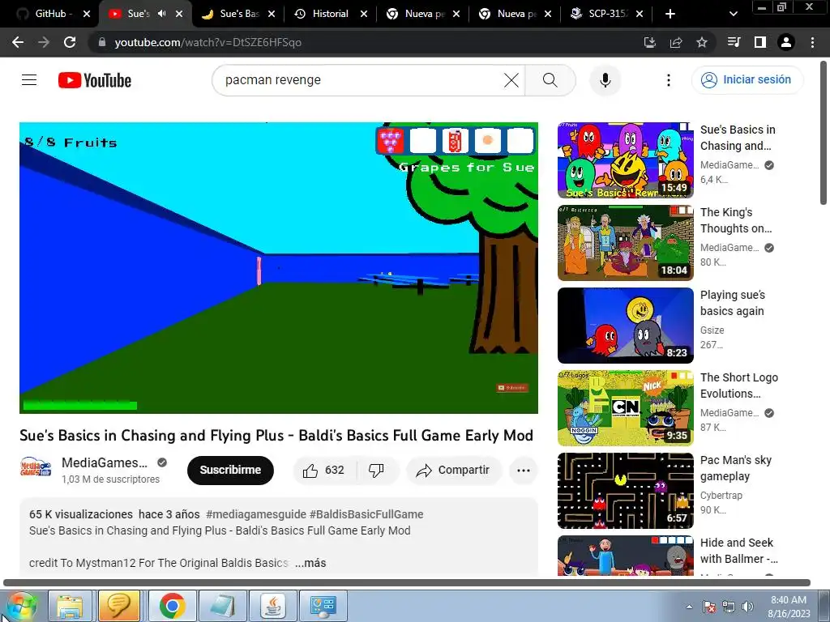
Task: Click the MediaGames channel avatar
Action: tap(36, 469)
